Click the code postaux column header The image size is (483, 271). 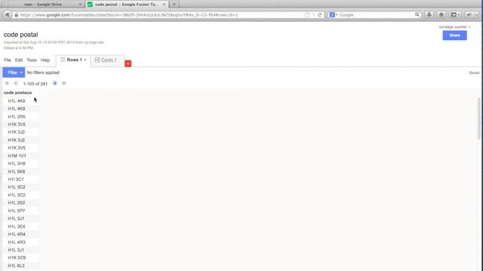click(x=18, y=93)
